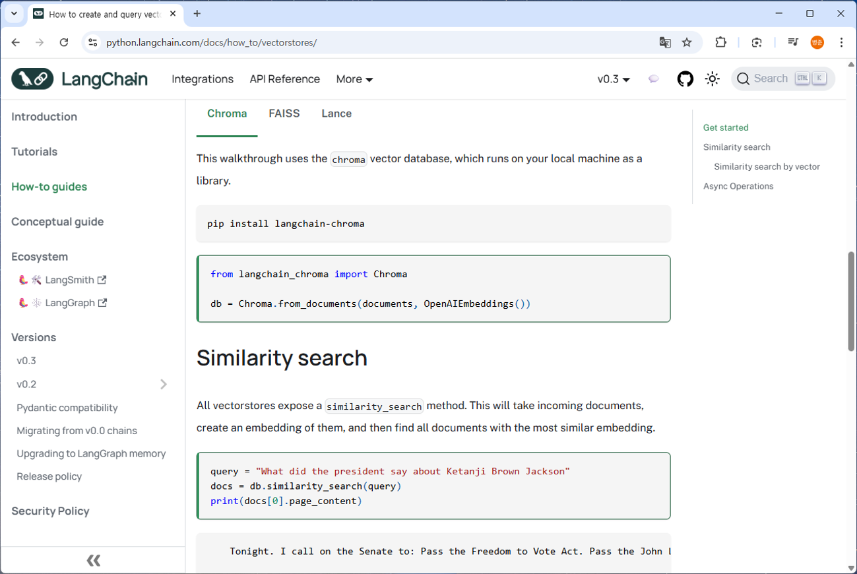
Task: Click the LangChain parrot logo
Action: [x=32, y=79]
